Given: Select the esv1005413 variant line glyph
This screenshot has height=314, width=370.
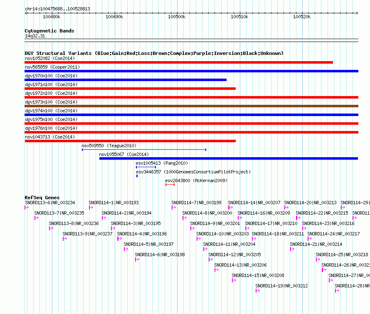Looking at the screenshot, I should tap(146, 167).
